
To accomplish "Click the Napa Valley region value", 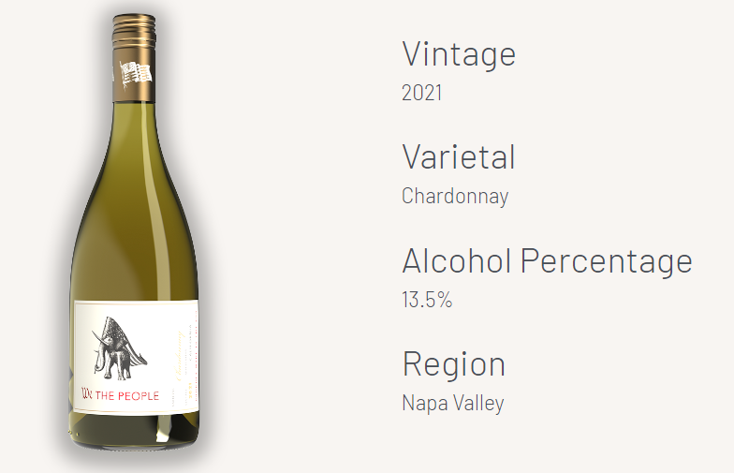I will [453, 403].
